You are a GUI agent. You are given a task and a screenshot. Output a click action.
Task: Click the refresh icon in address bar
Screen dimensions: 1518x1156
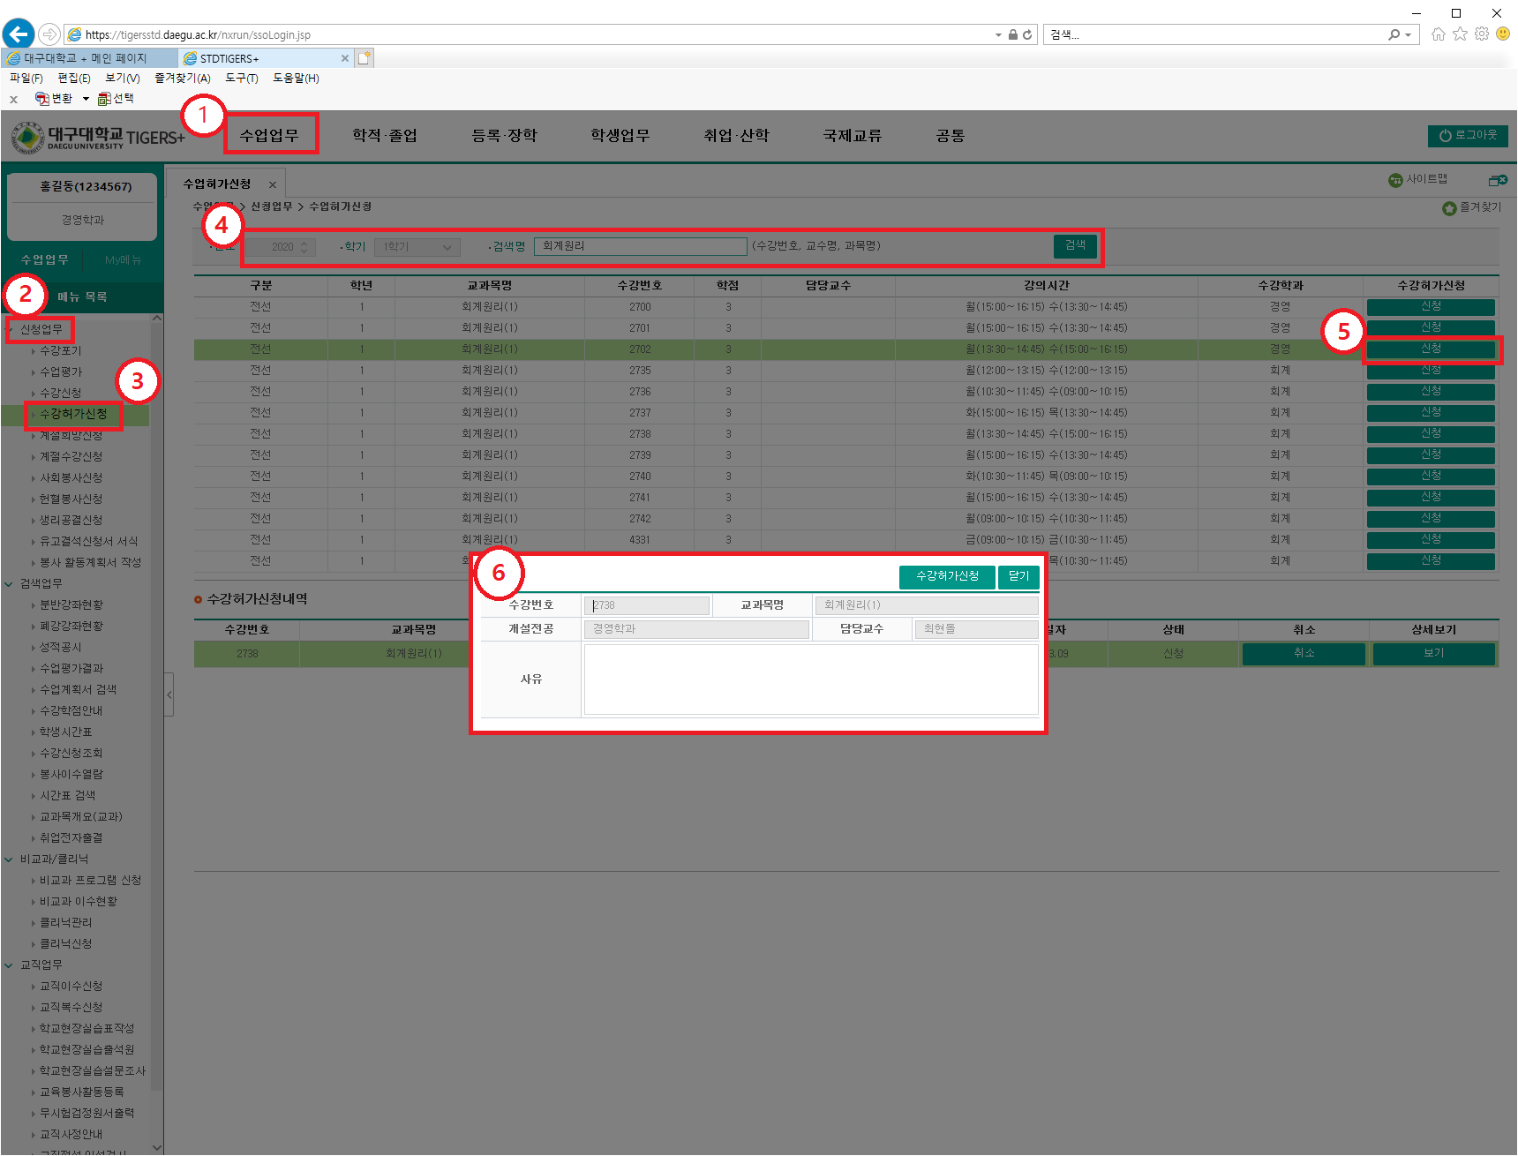tap(1027, 34)
